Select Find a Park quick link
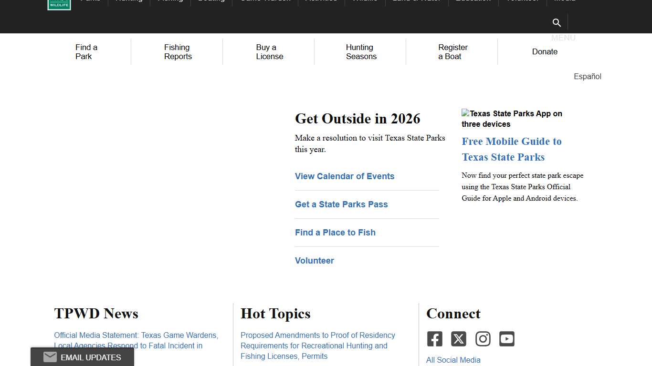This screenshot has height=366, width=652. 86,51
